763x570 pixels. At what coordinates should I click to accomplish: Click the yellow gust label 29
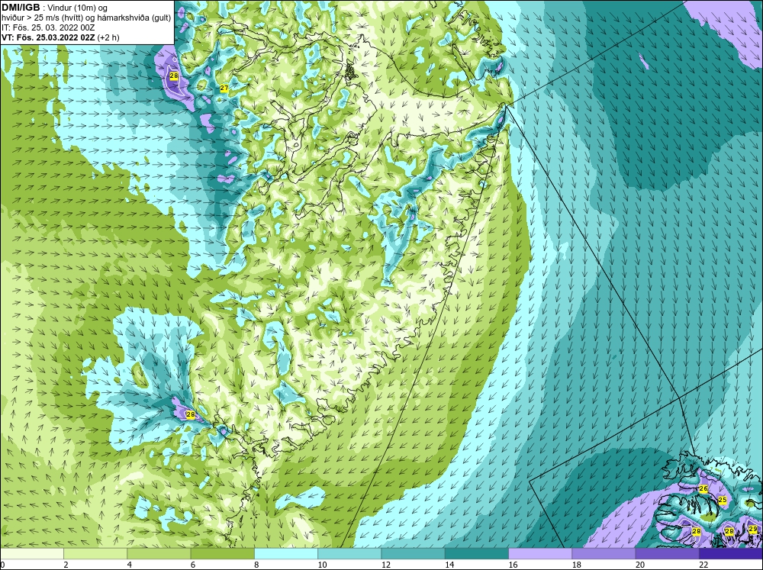[753, 529]
